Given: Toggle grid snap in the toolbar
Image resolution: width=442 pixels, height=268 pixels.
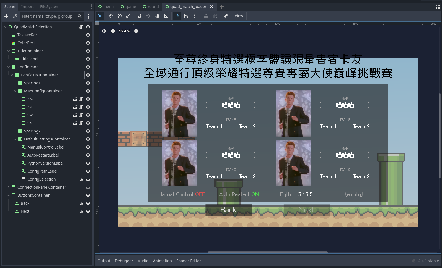Looking at the screenshot, I should click(x=186, y=16).
